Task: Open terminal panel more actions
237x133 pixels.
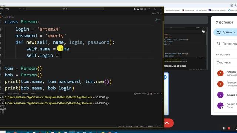Action: pos(154,93)
